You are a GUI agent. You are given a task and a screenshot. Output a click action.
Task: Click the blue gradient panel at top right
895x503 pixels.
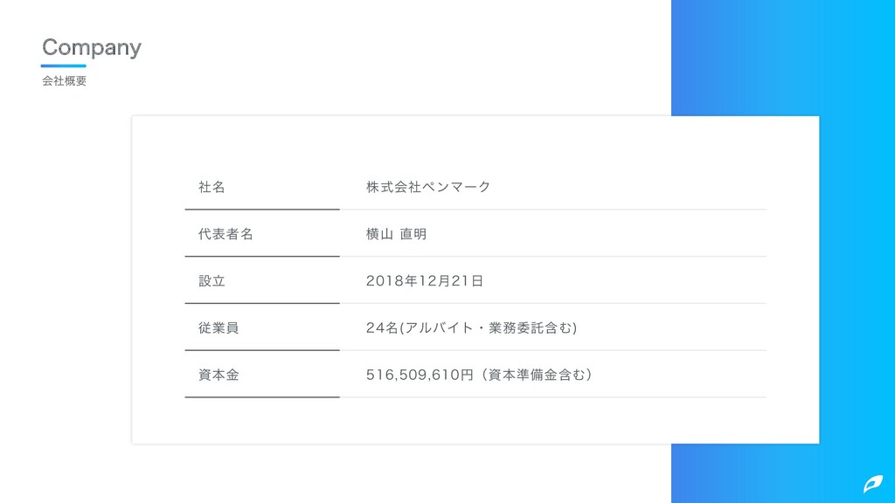[782, 58]
